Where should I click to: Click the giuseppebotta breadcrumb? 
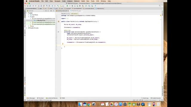77,9
